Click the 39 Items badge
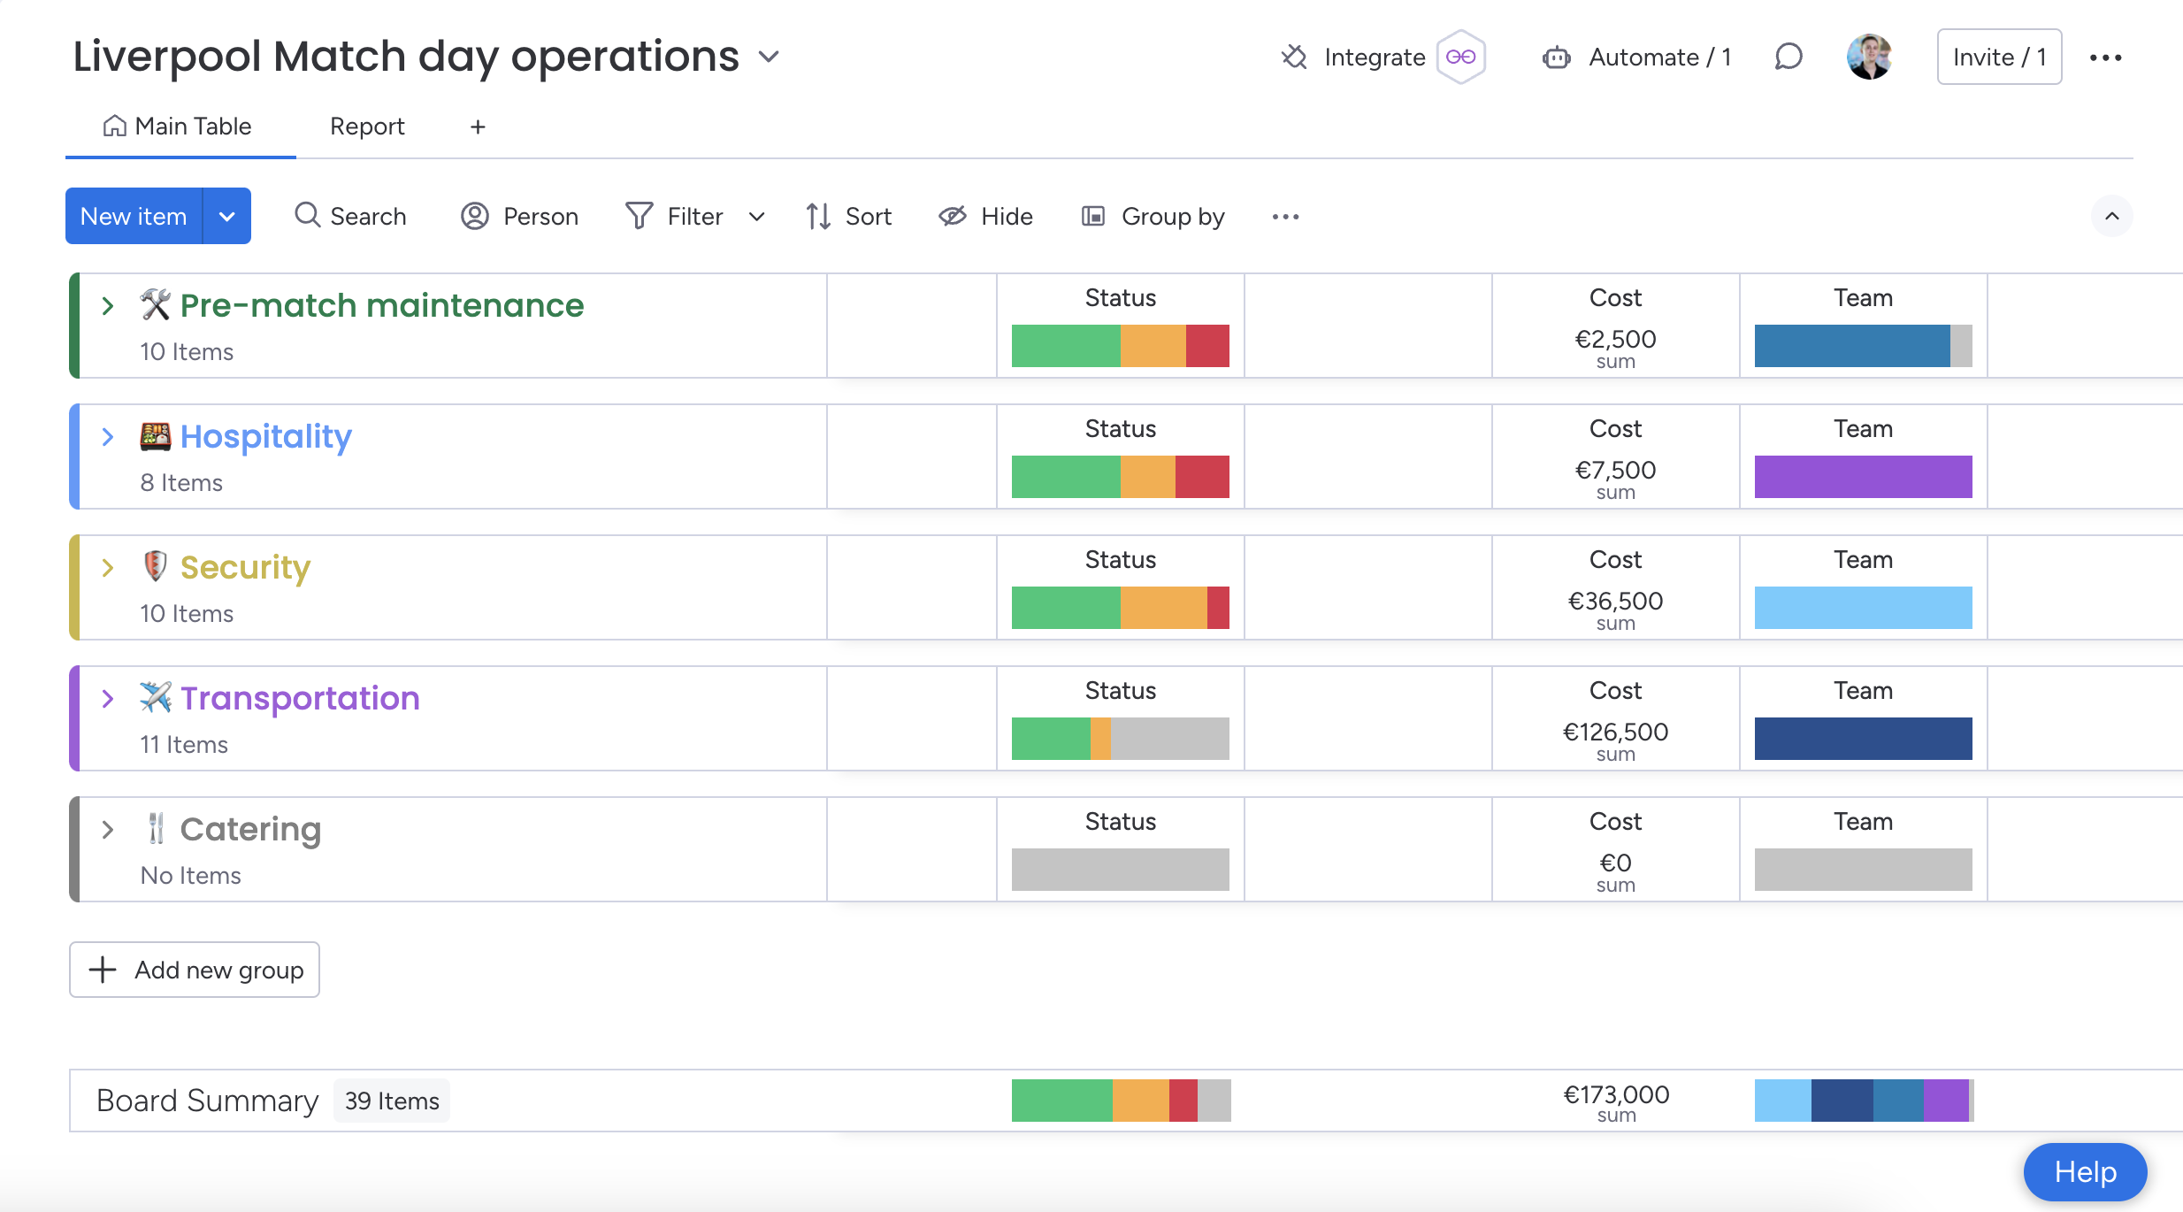The height and width of the screenshot is (1212, 2183). [x=392, y=1101]
